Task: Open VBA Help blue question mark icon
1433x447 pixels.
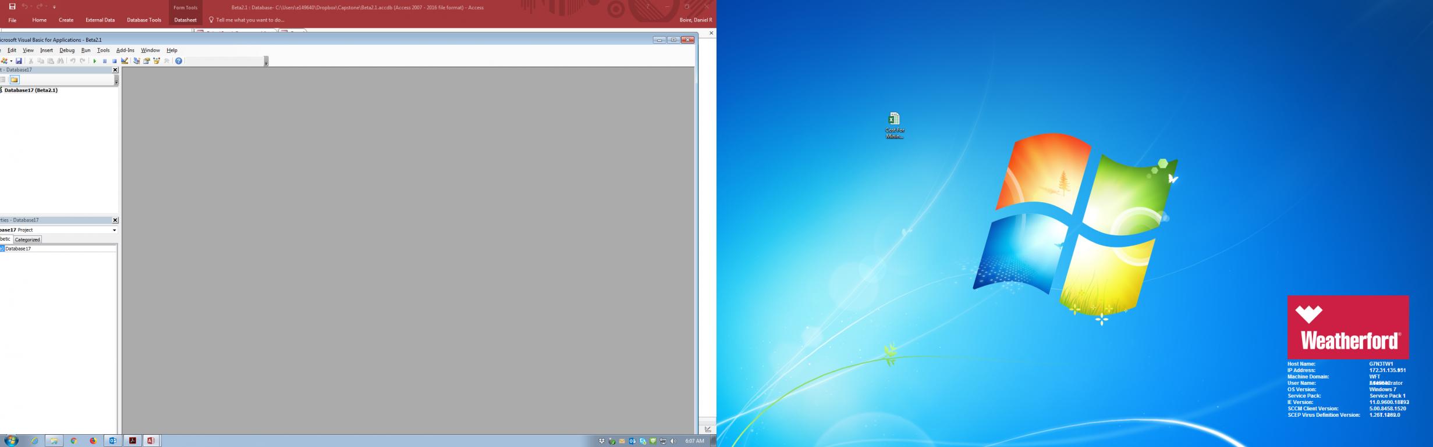Action: click(x=179, y=61)
